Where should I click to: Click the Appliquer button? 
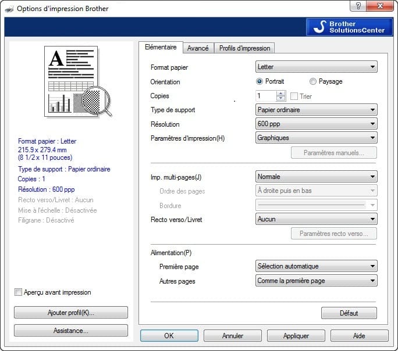[296, 335]
